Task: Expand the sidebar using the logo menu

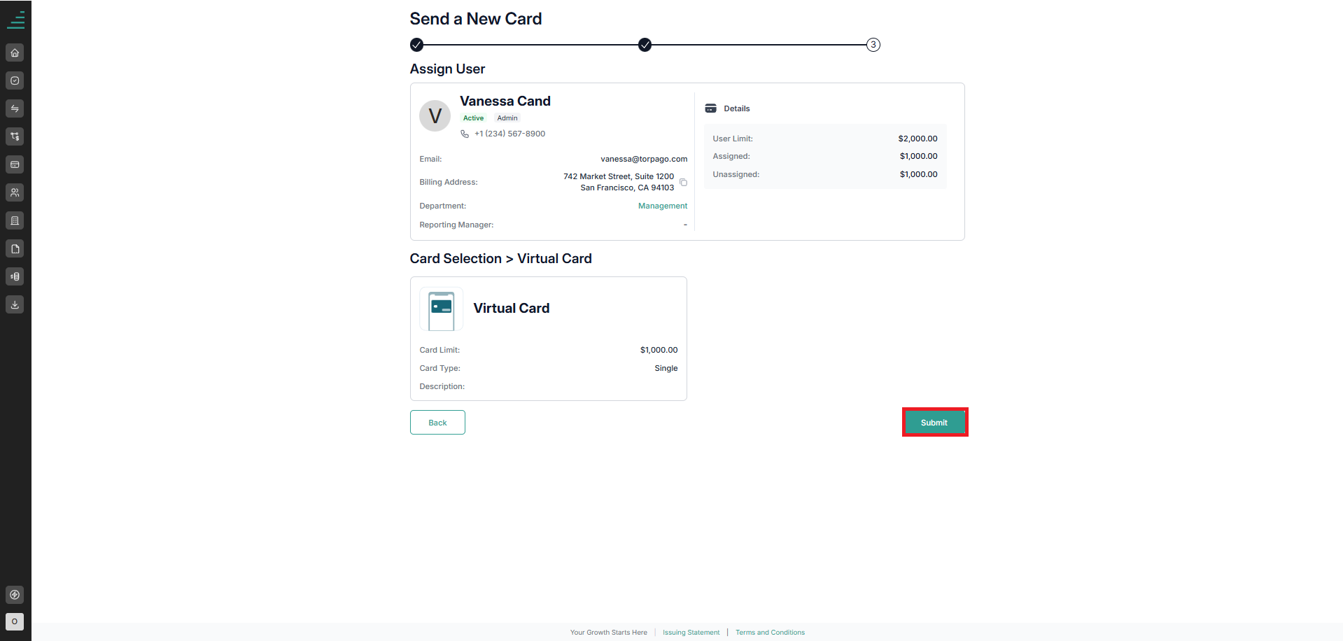Action: click(x=15, y=20)
